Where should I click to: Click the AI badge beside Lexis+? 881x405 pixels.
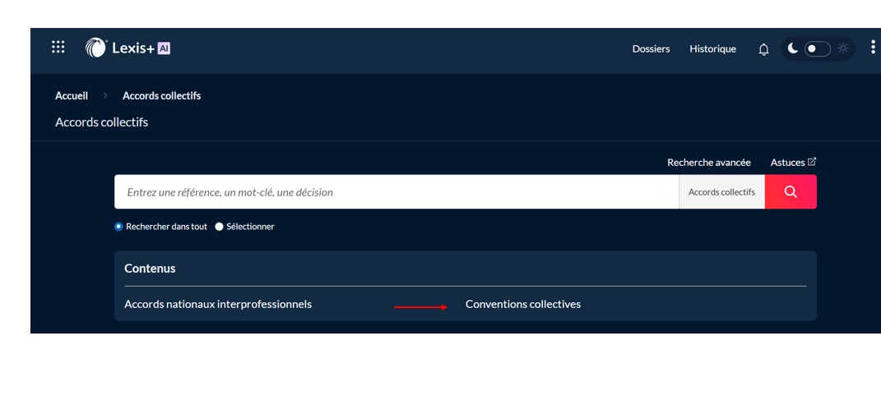(164, 48)
